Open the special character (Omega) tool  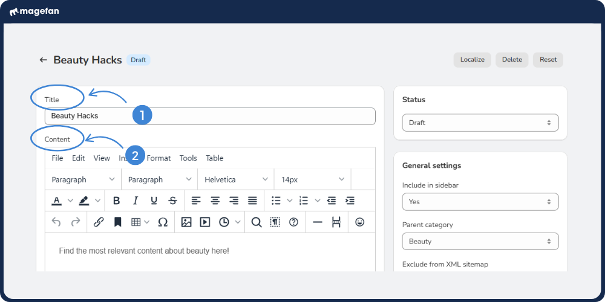pyautogui.click(x=162, y=222)
